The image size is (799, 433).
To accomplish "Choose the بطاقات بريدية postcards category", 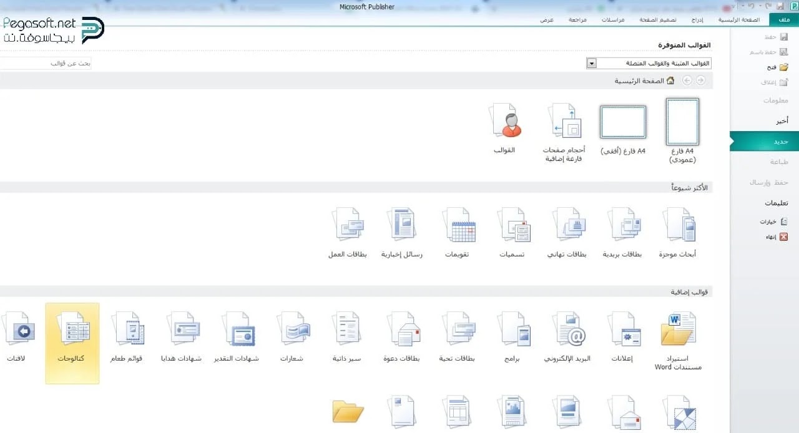I will pyautogui.click(x=623, y=232).
